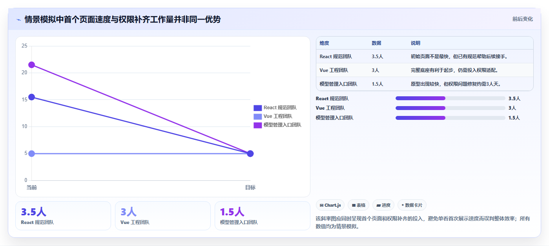Click the 当前 x-axis label
This screenshot has height=246, width=549.
(x=32, y=187)
